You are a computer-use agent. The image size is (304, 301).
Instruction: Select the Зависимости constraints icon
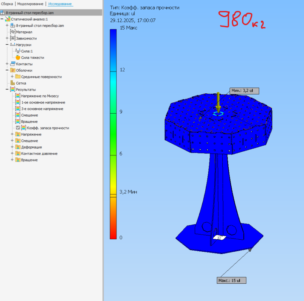point(12,38)
